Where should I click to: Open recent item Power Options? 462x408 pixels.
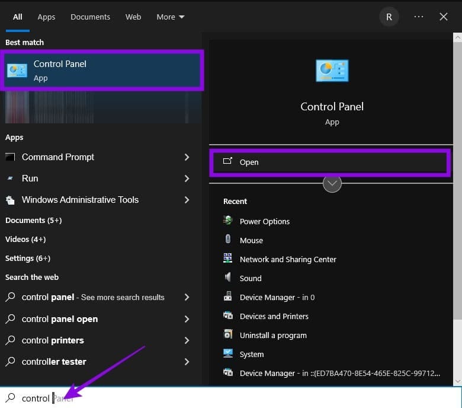(265, 222)
